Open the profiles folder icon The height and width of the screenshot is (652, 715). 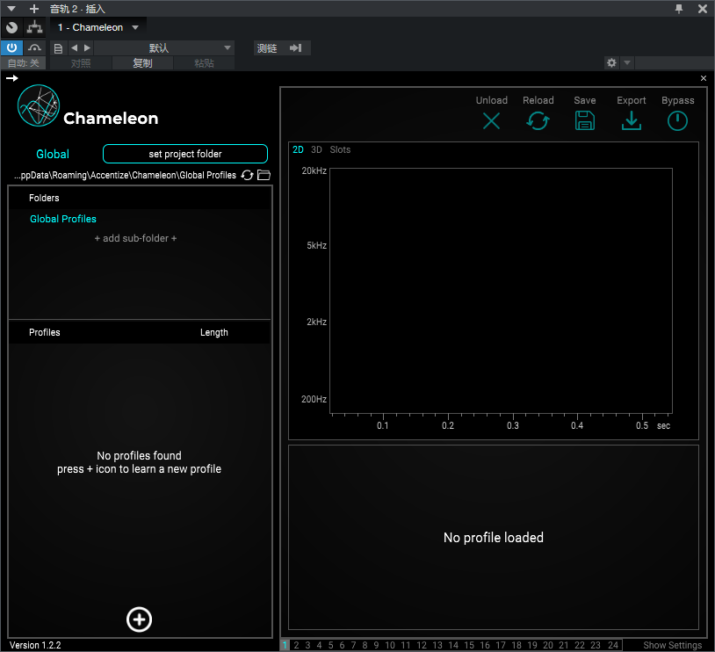pyautogui.click(x=264, y=175)
